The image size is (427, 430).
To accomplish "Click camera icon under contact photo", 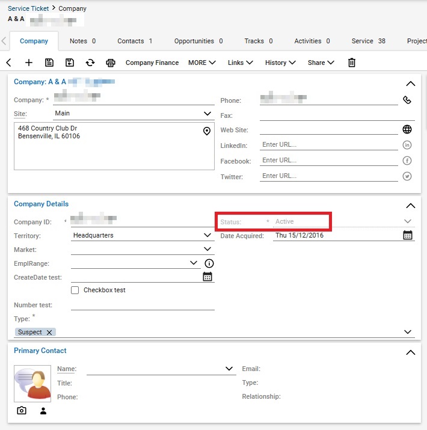I will (22, 411).
